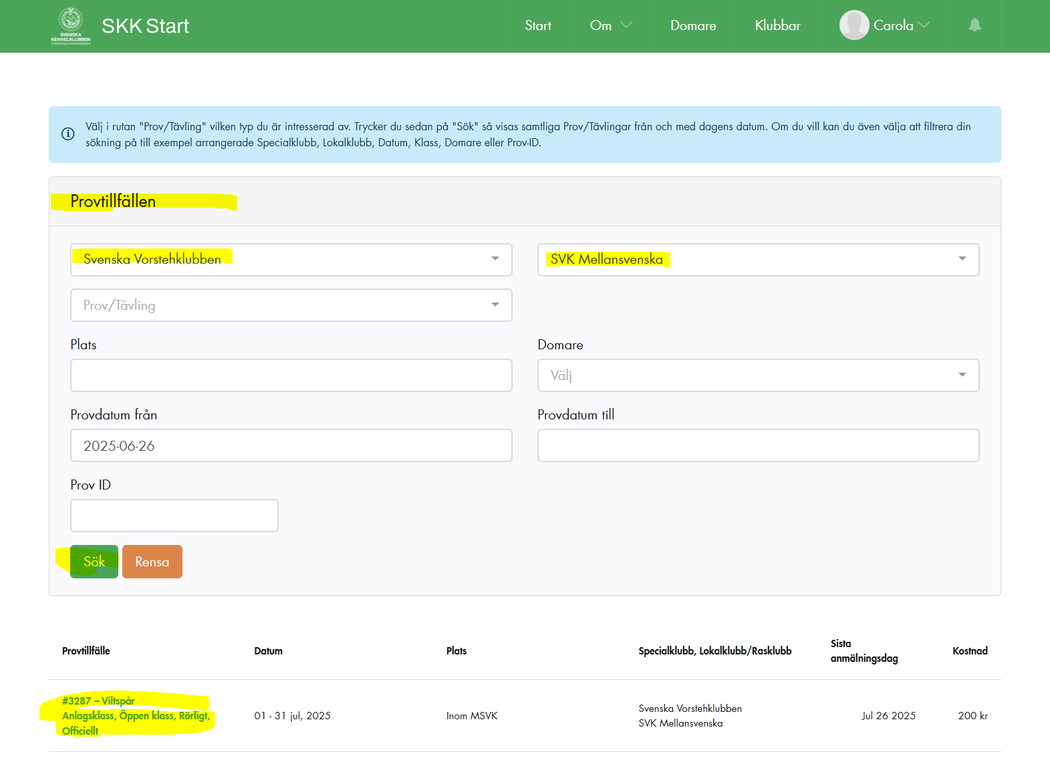The image size is (1050, 762).
Task: Open the Prov/Tävling type dropdown
Action: click(291, 305)
